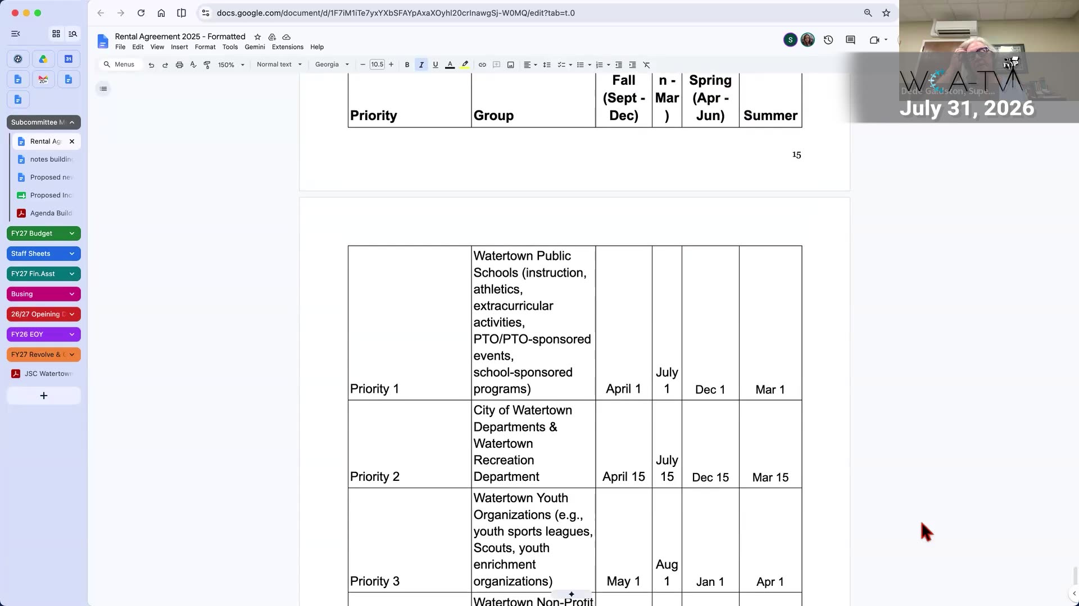Open the Extensions menu
The image size is (1079, 606).
pos(288,47)
